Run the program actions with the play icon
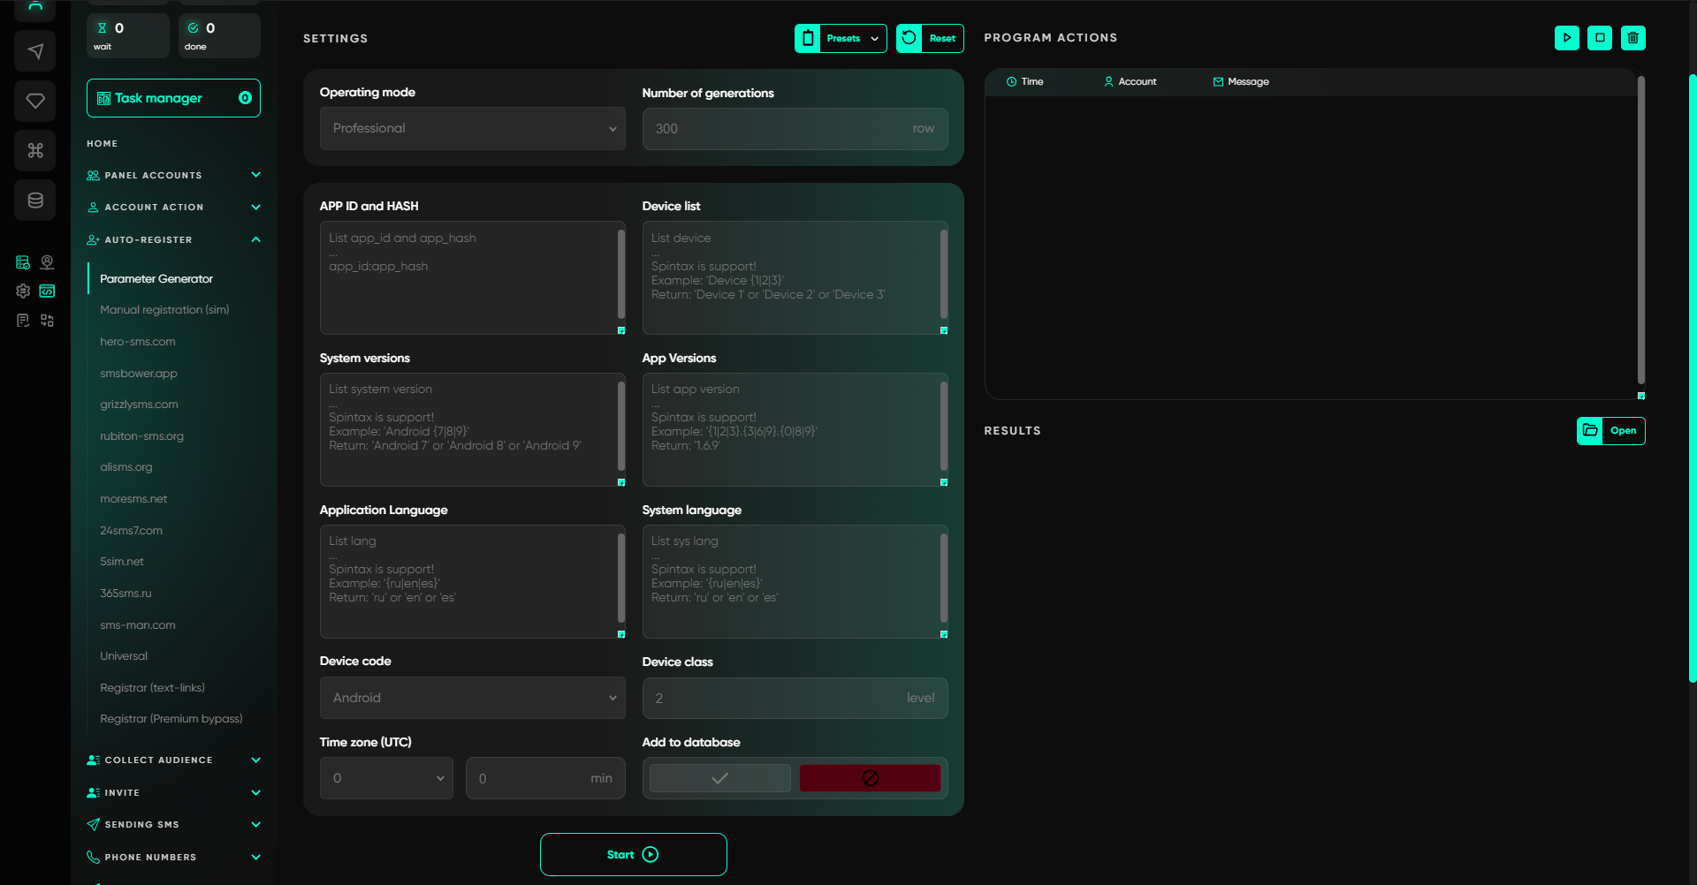This screenshot has height=885, width=1697. tap(1566, 38)
